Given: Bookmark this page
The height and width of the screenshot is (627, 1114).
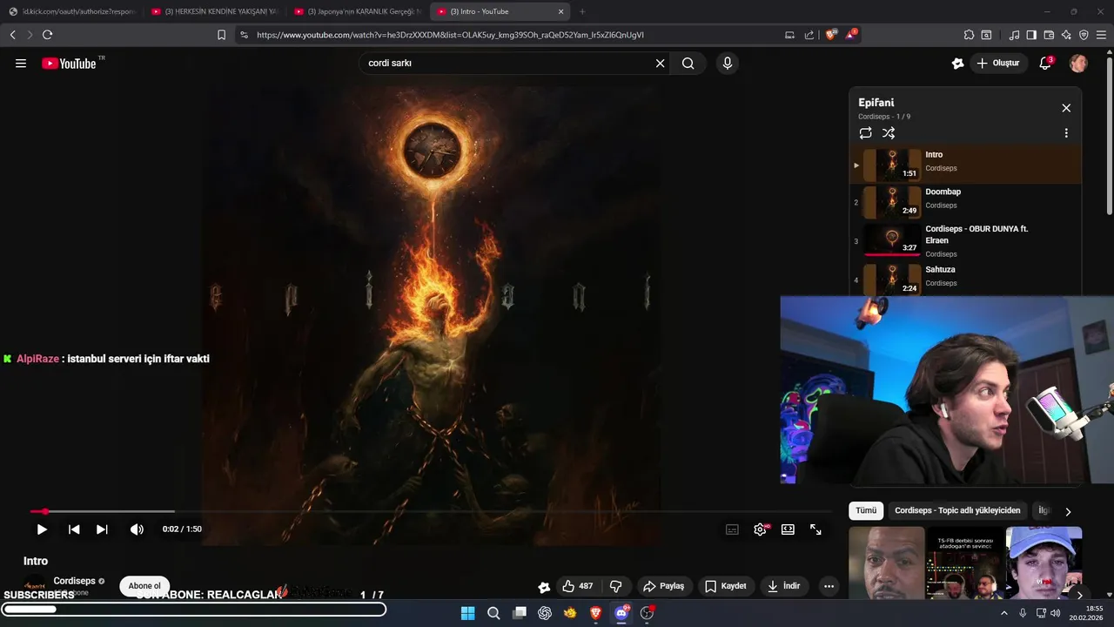Looking at the screenshot, I should (x=221, y=35).
